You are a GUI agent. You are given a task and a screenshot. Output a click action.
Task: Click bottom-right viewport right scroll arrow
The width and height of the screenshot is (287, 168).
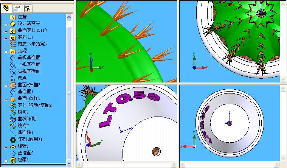pyautogui.click(x=277, y=164)
